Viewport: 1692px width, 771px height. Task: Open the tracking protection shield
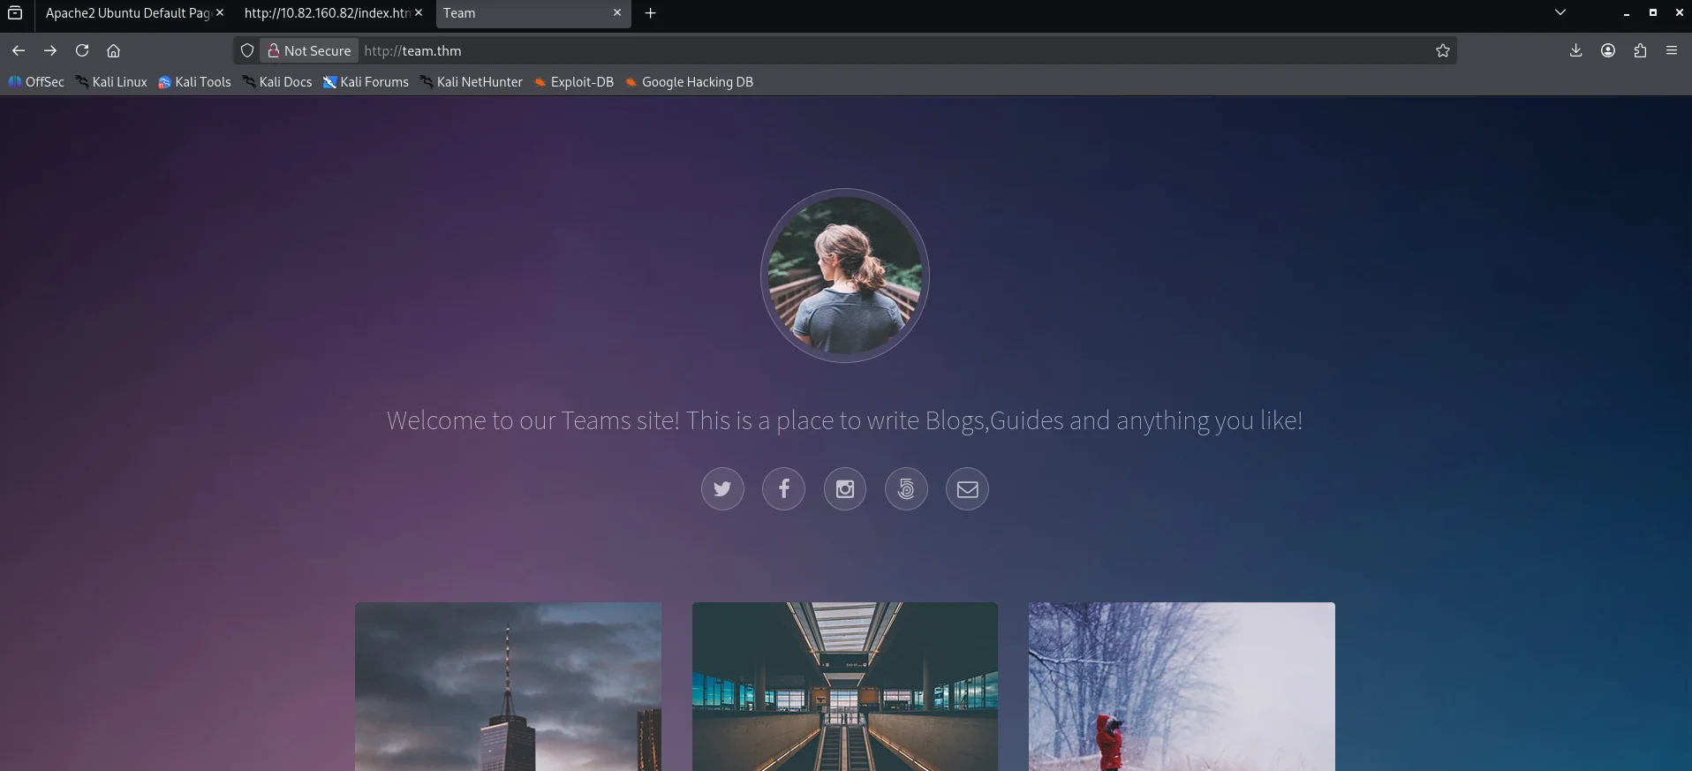tap(247, 51)
